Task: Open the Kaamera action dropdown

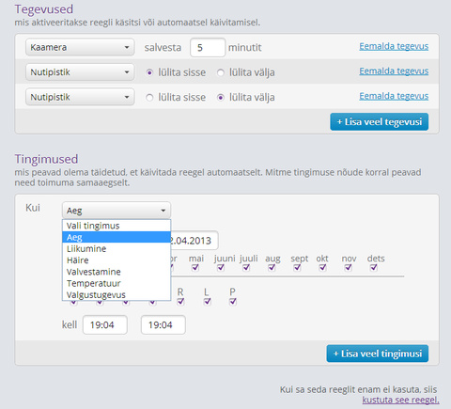Action: [80, 47]
